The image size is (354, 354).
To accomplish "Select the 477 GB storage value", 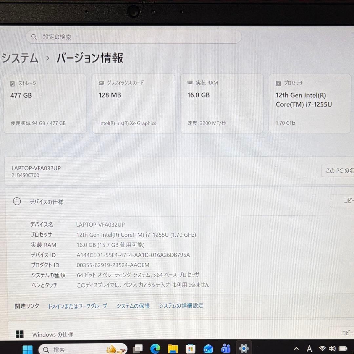I will pos(21,95).
